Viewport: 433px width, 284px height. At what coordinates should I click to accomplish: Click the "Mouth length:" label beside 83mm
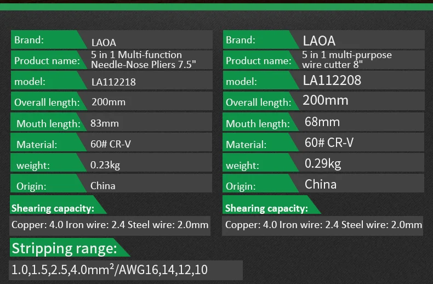pyautogui.click(x=48, y=124)
